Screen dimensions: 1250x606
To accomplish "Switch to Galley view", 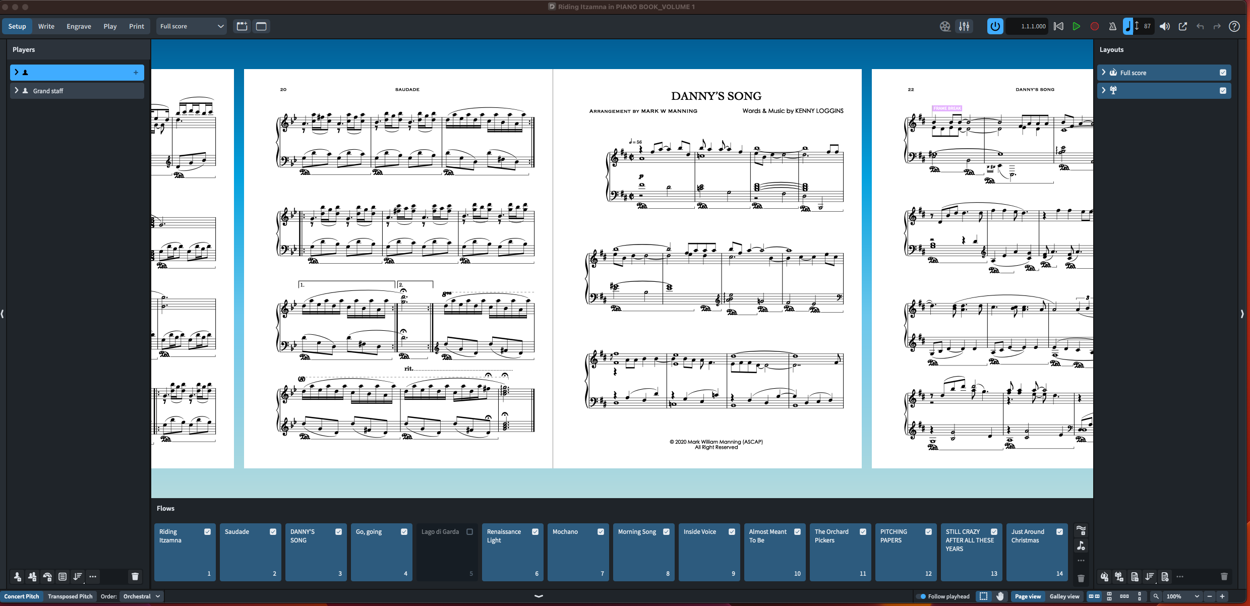I will click(x=1064, y=596).
